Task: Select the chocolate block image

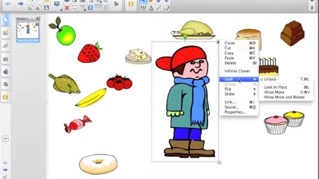Action: tap(293, 33)
